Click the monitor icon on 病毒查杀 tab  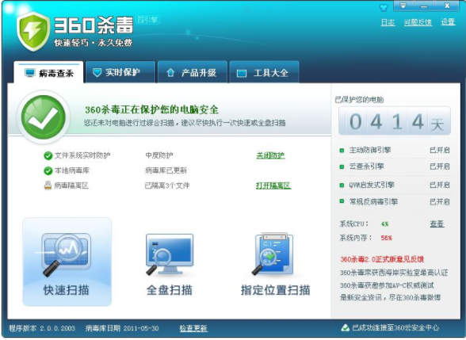(x=30, y=73)
